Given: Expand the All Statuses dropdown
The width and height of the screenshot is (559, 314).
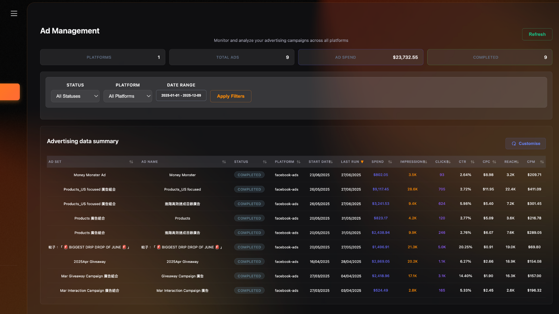Looking at the screenshot, I should click(x=75, y=96).
